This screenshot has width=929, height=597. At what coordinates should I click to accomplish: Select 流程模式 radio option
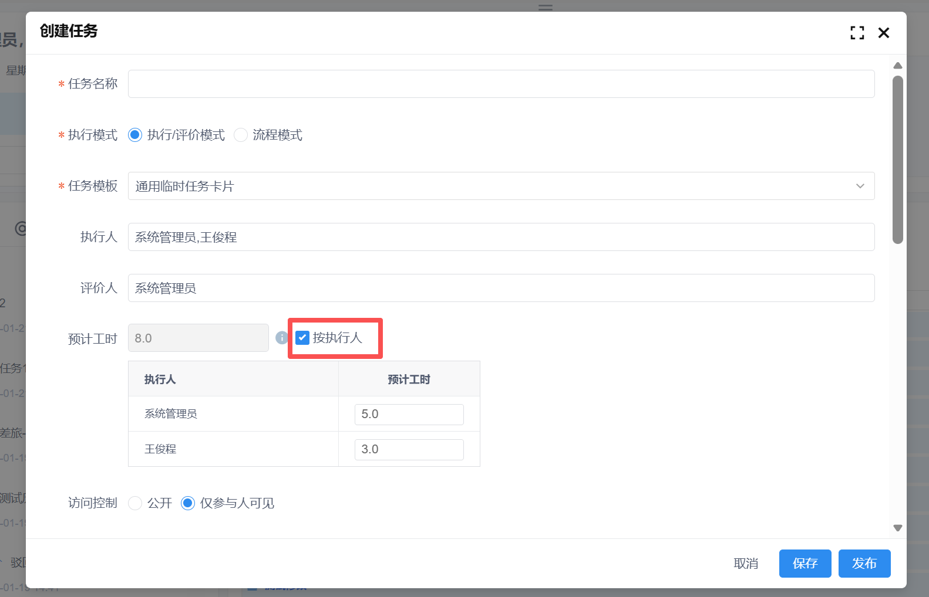241,135
